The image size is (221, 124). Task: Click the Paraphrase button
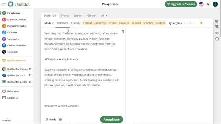[x=112, y=120]
